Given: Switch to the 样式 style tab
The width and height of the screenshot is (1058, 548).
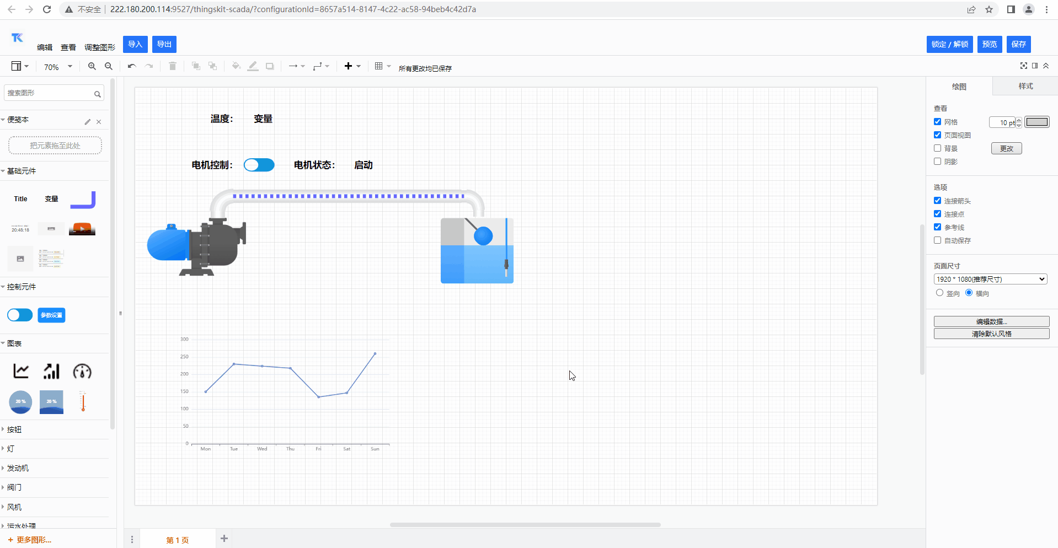Looking at the screenshot, I should [x=1025, y=86].
